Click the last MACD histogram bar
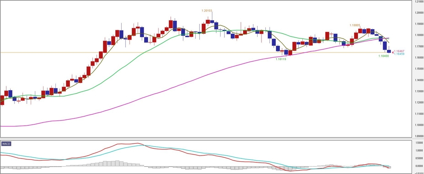The width and height of the screenshot is (424, 174). (x=389, y=167)
